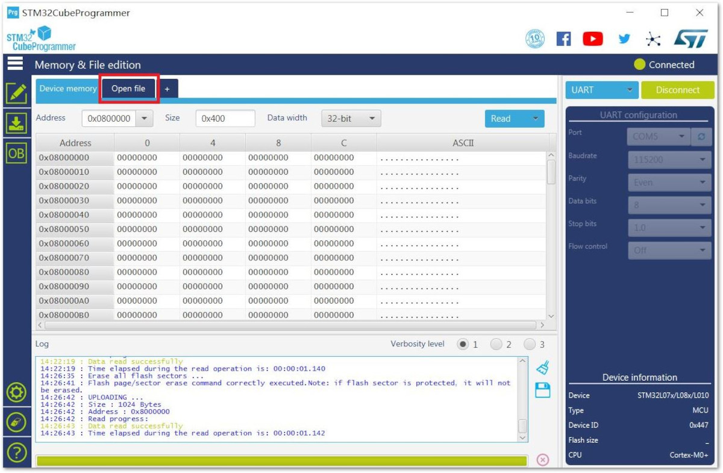Add a new tab with plus
The image size is (723, 473).
(x=167, y=89)
